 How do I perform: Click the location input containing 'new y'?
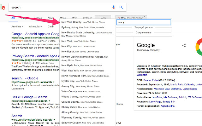click(x=144, y=22)
